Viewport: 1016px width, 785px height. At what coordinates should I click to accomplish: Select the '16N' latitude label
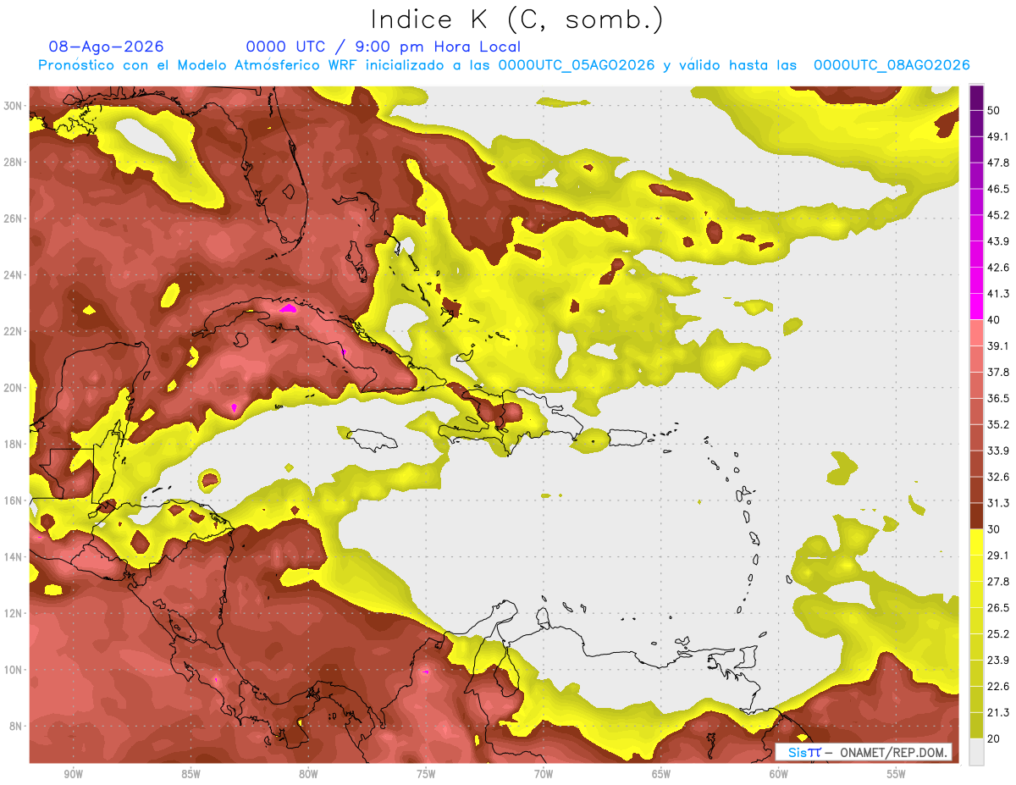click(x=14, y=500)
